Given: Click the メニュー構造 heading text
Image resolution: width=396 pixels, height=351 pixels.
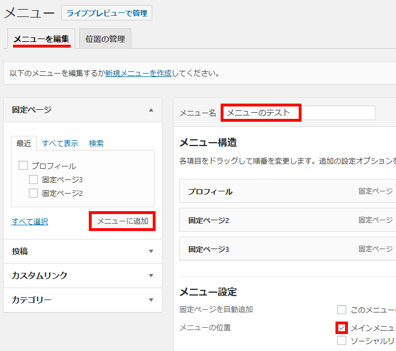Looking at the screenshot, I should click(208, 142).
